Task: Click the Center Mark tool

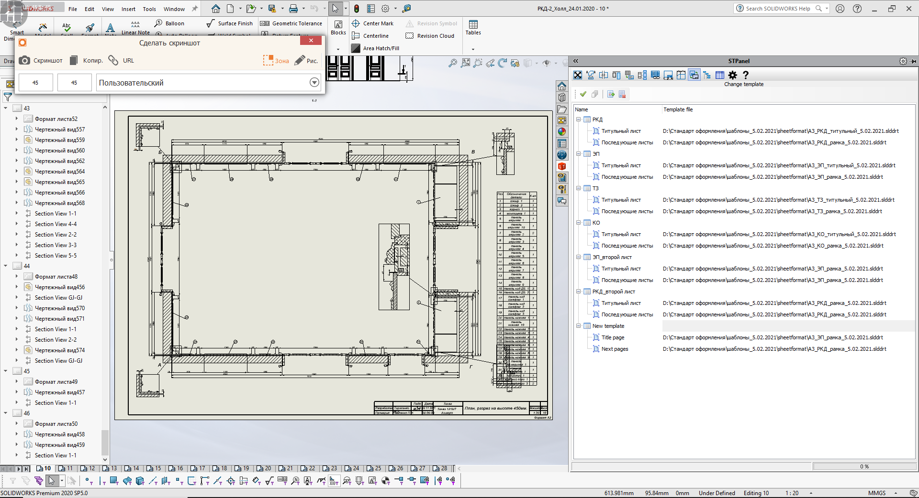Action: click(x=372, y=23)
